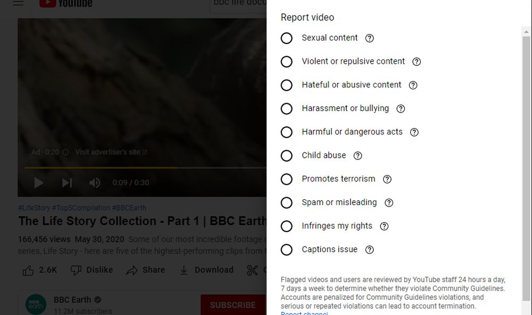Screen dimensions: 532x315
Task: Show help for Harmful or dangerous acts
Action: click(x=414, y=132)
